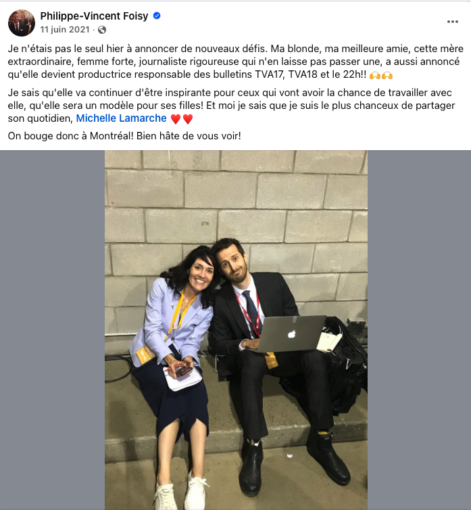This screenshot has width=471, height=510.
Task: Click the second red heart emoji
Action: [x=188, y=119]
